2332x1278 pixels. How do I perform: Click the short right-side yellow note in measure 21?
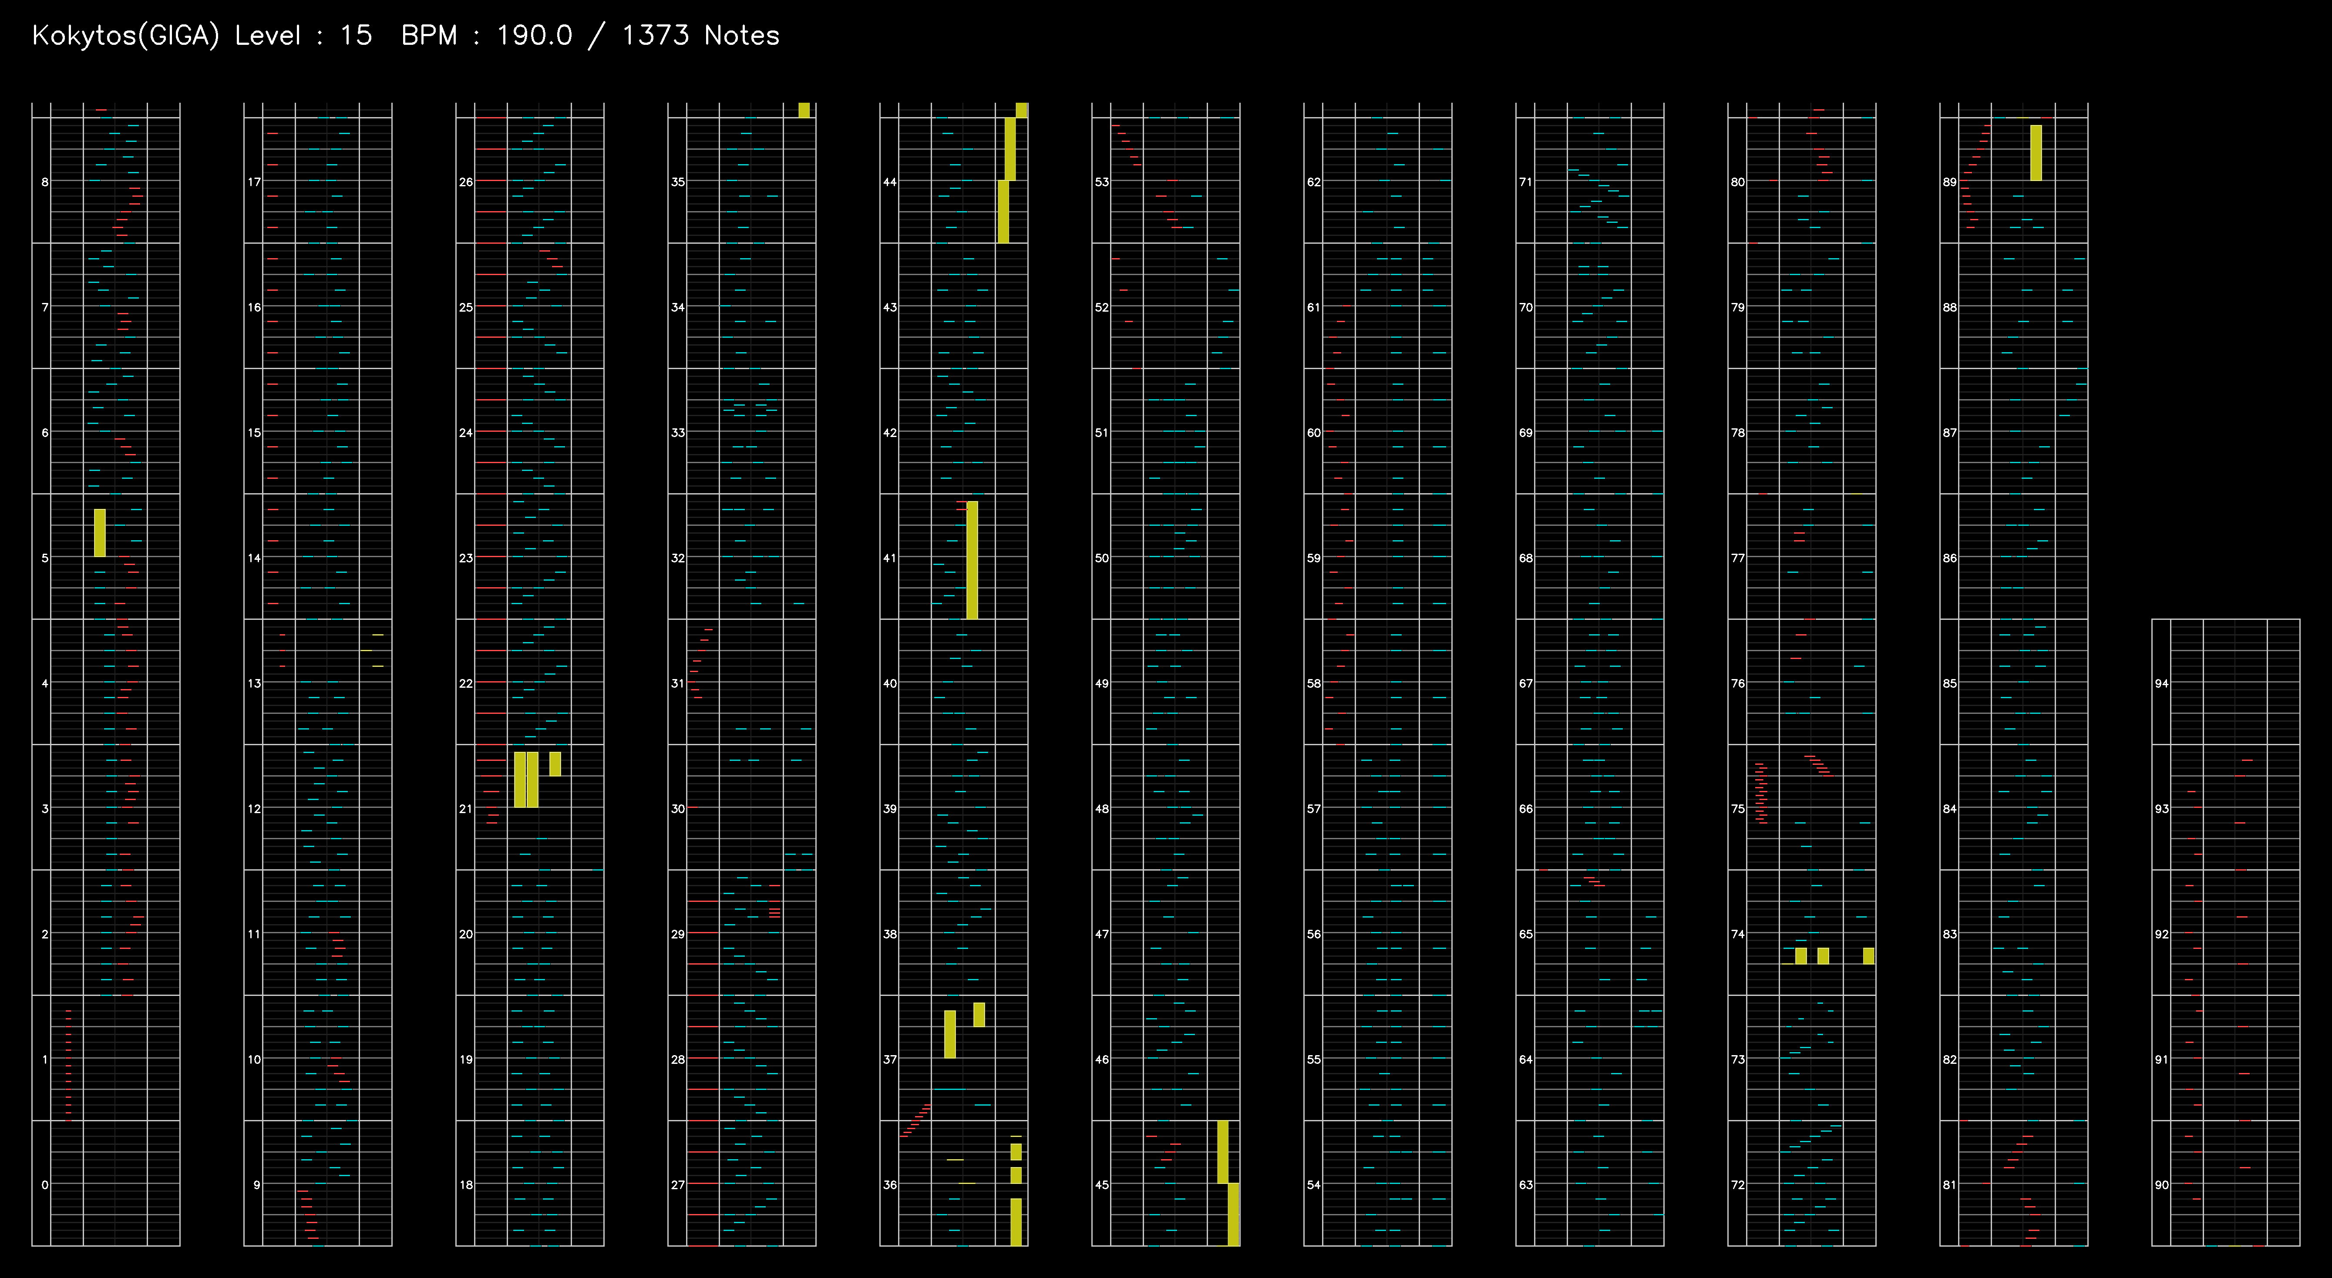coord(555,764)
